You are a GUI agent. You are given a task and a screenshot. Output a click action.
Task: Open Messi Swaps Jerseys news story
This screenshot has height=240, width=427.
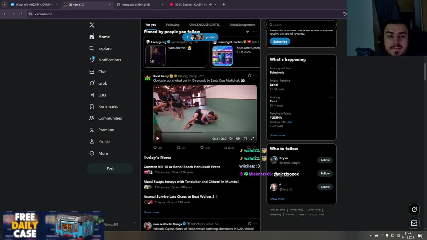click(x=191, y=182)
